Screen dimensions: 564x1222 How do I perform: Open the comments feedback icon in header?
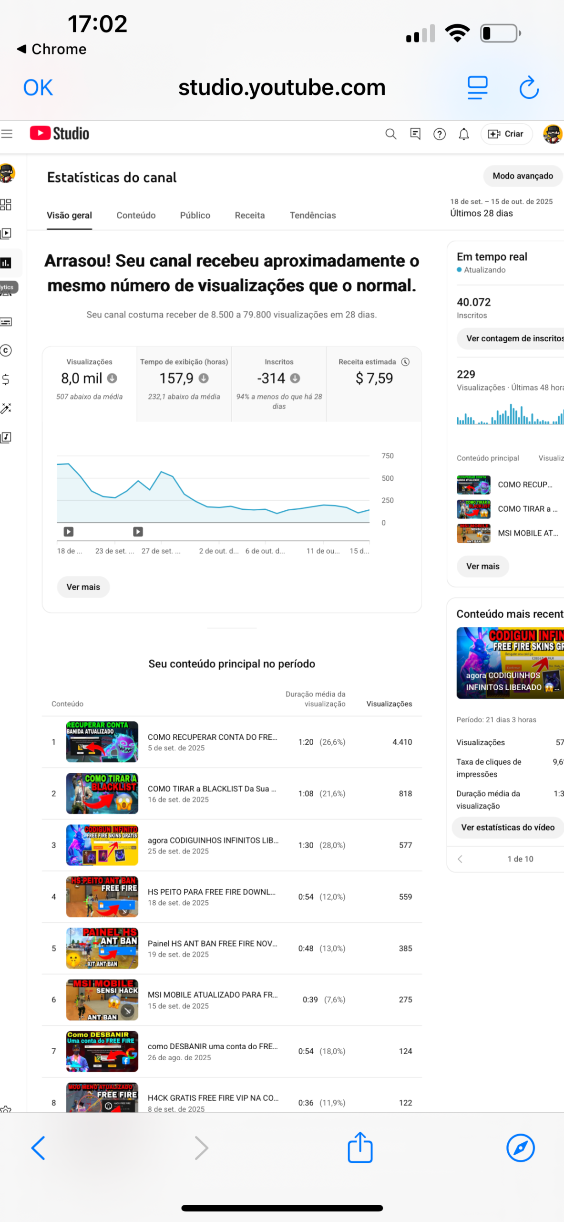click(415, 134)
